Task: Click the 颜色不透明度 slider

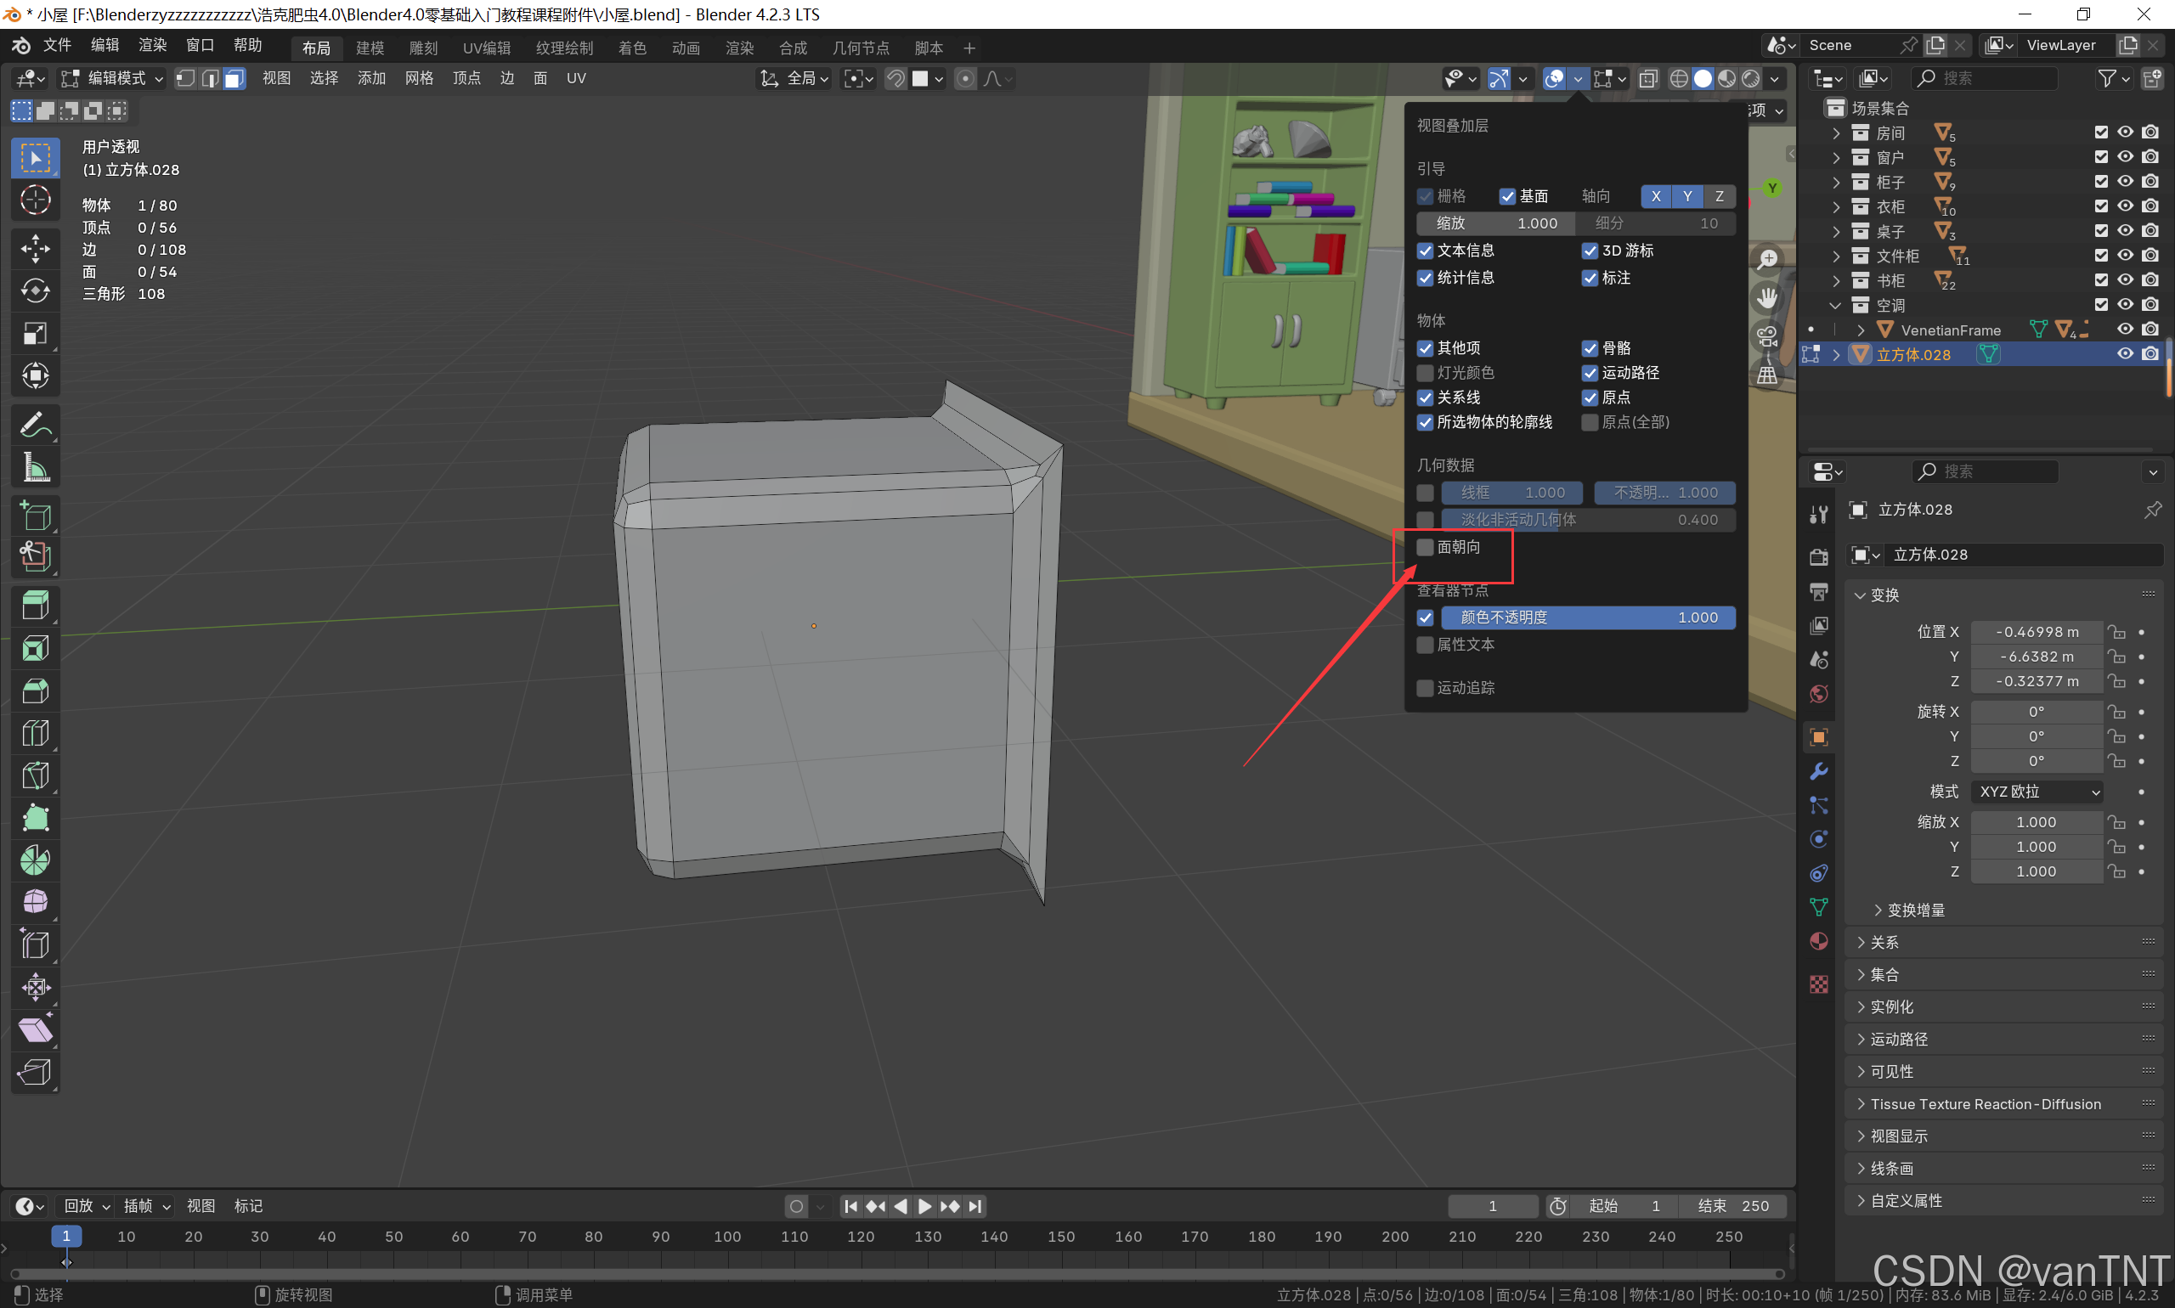Action: click(x=1587, y=617)
